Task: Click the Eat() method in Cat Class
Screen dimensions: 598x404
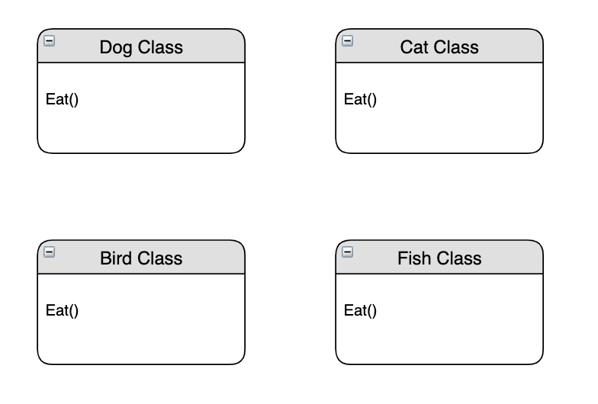Action: click(x=361, y=99)
